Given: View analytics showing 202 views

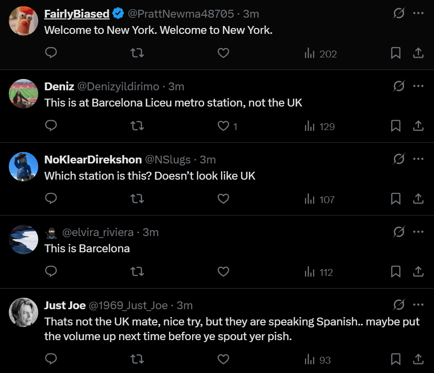Looking at the screenshot, I should (x=321, y=53).
